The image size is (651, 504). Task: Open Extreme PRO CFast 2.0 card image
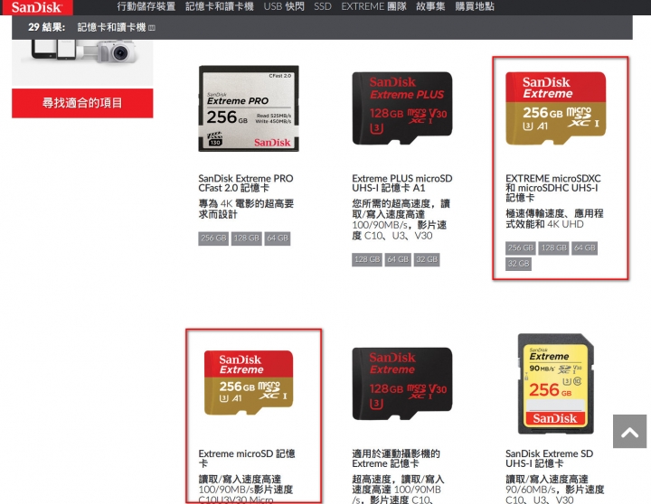[249, 108]
